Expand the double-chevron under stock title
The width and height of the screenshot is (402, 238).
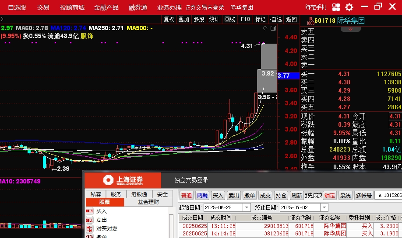(x=350, y=29)
